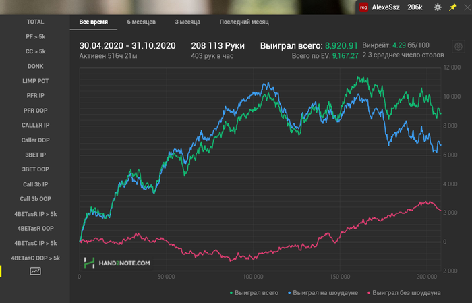Switch to the '6 месяцев' tab
The height and width of the screenshot is (303, 472).
coord(142,22)
